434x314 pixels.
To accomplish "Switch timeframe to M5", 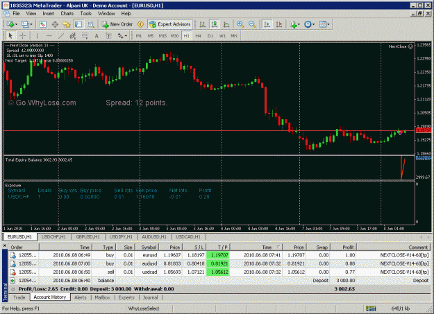I will click(151, 35).
